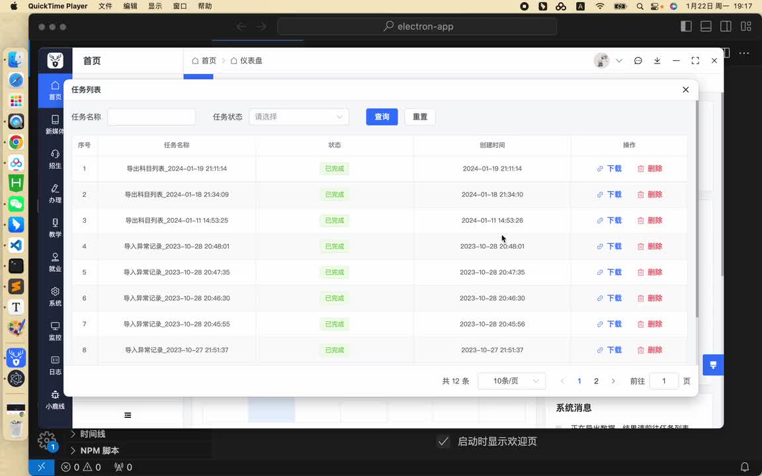The height and width of the screenshot is (476, 762).
Task: Open 就业 in the app sidebar
Action: coord(55,262)
